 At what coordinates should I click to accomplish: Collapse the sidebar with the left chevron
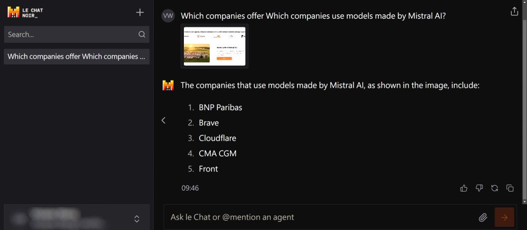163,120
